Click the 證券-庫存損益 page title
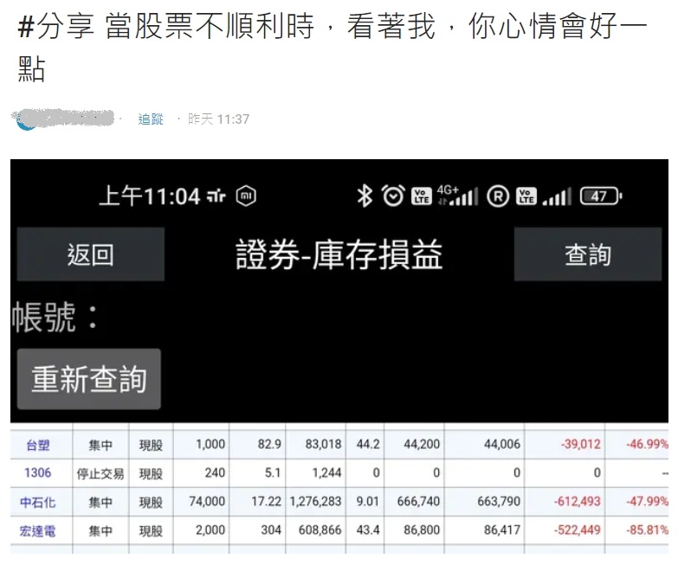 click(339, 255)
